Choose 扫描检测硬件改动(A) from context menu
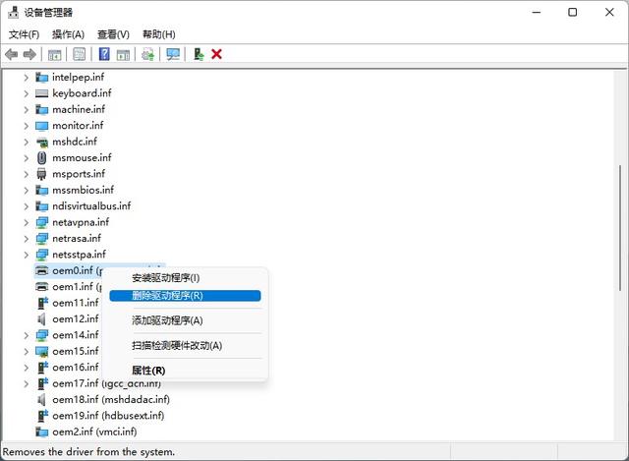The image size is (629, 461). point(185,345)
